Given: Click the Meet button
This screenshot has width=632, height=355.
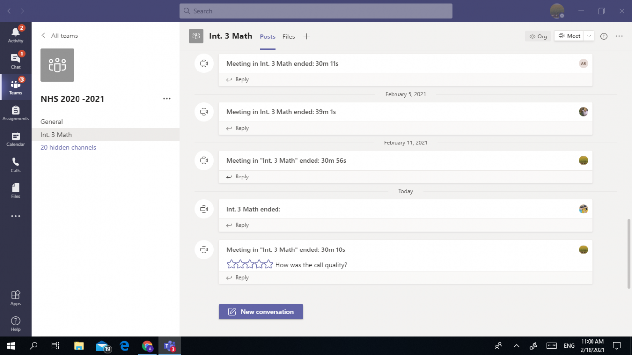Looking at the screenshot, I should 569,36.
